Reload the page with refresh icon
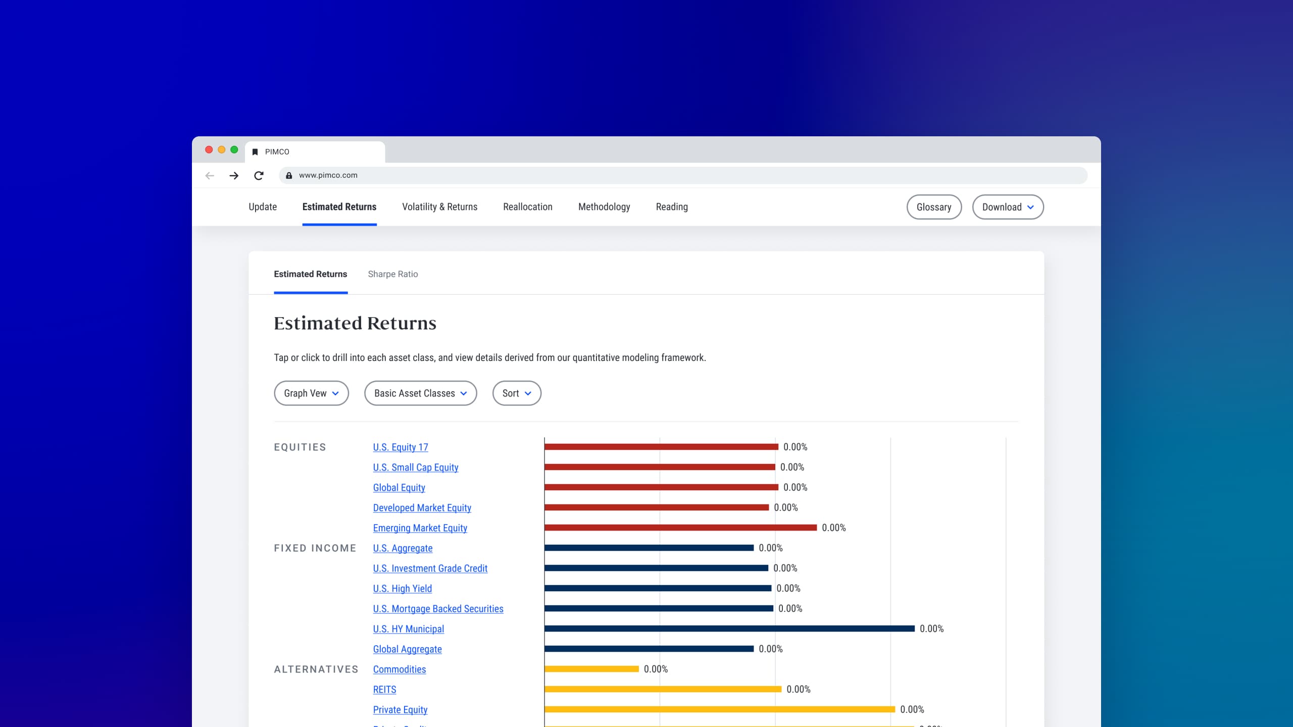This screenshot has height=727, width=1293. 259,176
